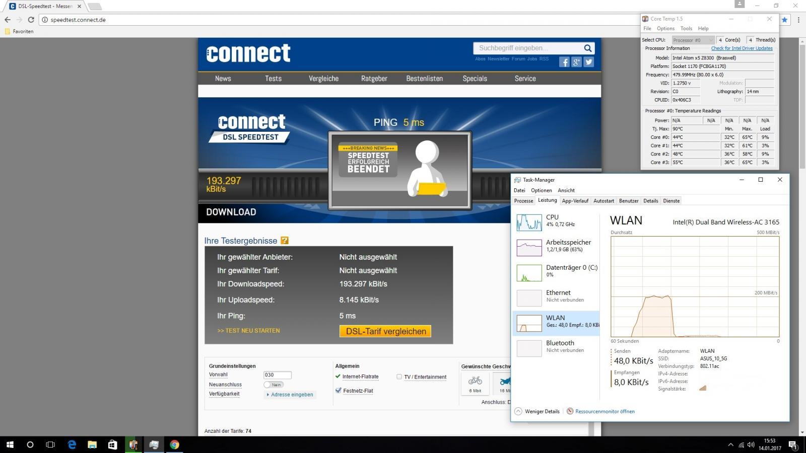Open the Windows Store taskbar icon
This screenshot has height=453, width=806.
click(x=112, y=444)
